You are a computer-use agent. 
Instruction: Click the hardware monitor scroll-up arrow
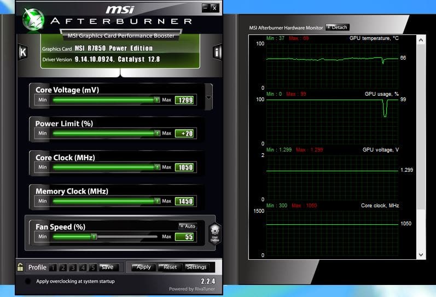pyautogui.click(x=421, y=40)
